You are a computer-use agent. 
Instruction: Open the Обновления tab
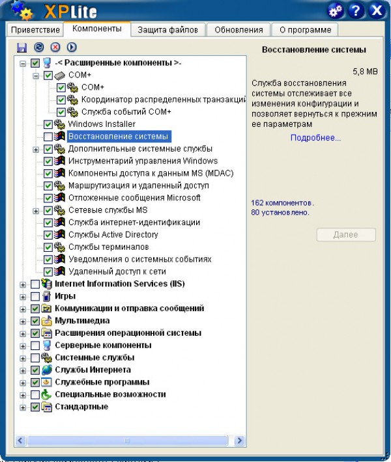click(239, 30)
